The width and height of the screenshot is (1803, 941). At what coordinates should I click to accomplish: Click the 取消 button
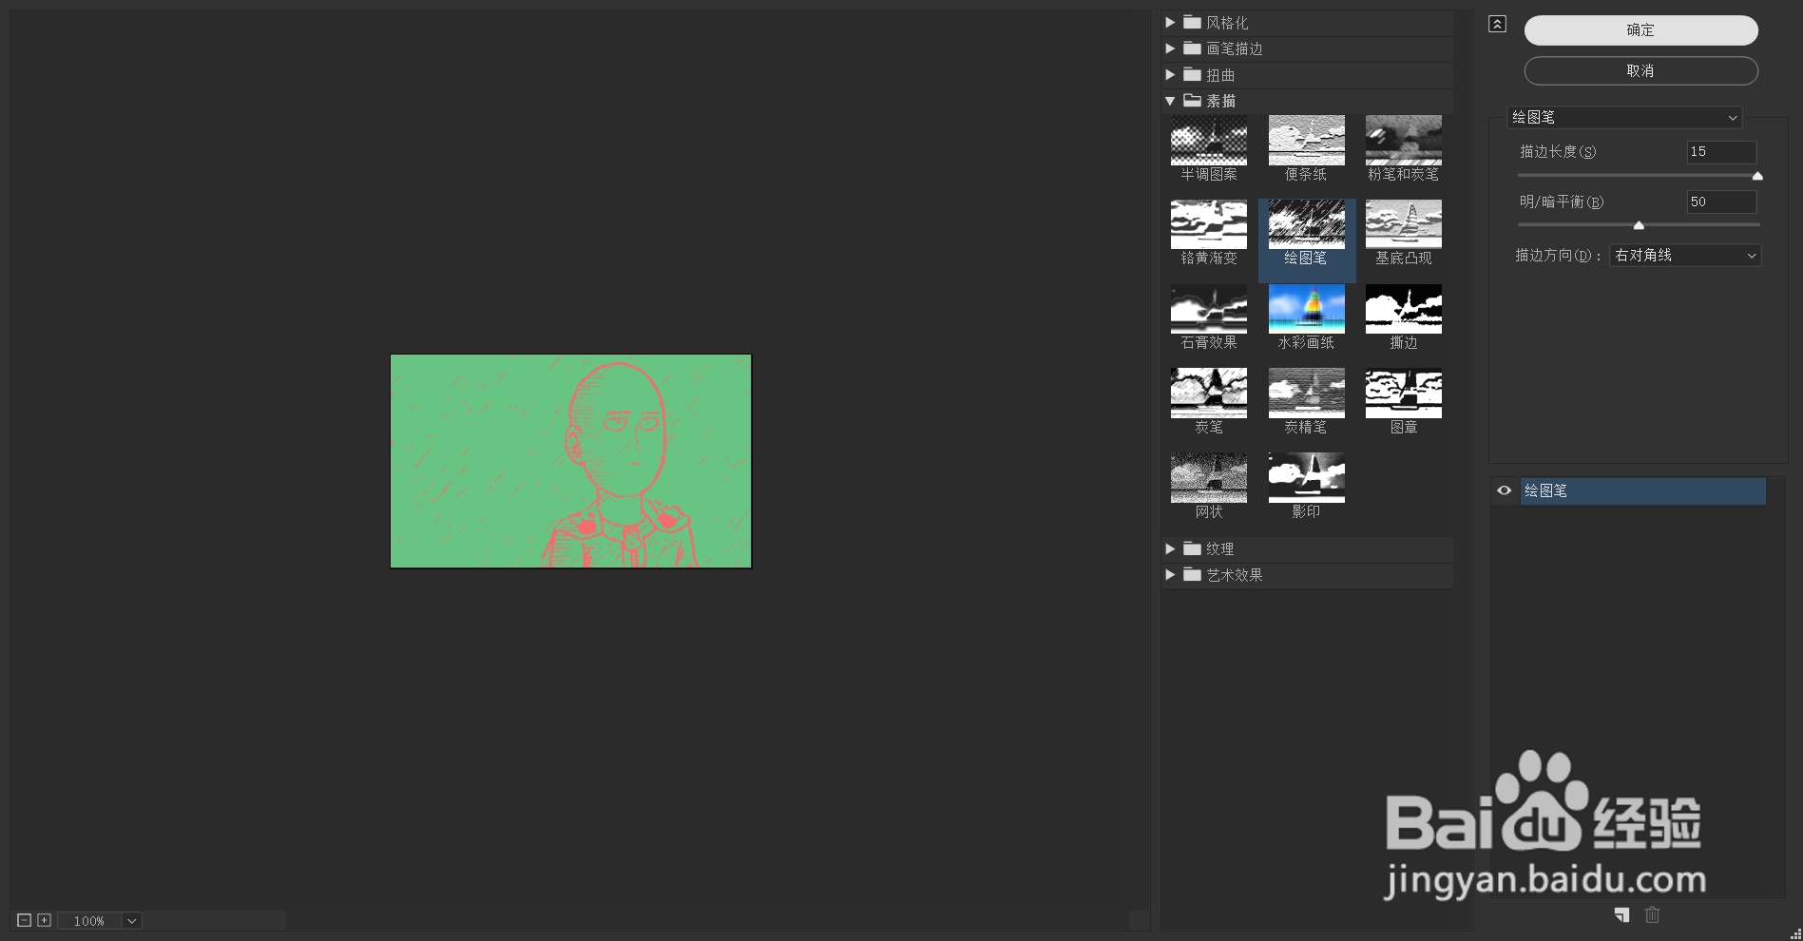[x=1640, y=70]
